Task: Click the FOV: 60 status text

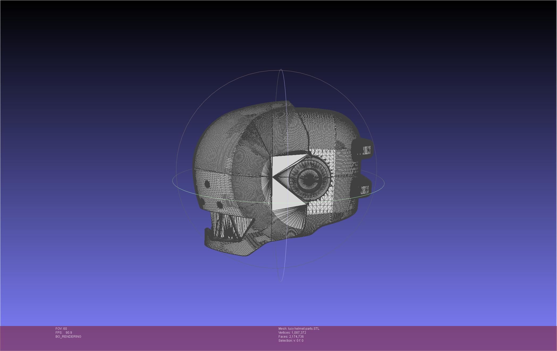Action: tap(61, 329)
